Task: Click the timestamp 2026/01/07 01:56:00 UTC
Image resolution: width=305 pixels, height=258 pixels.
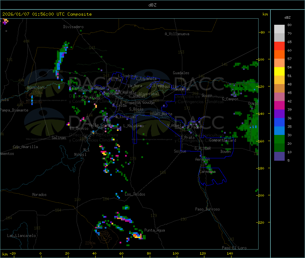Action: (34, 14)
